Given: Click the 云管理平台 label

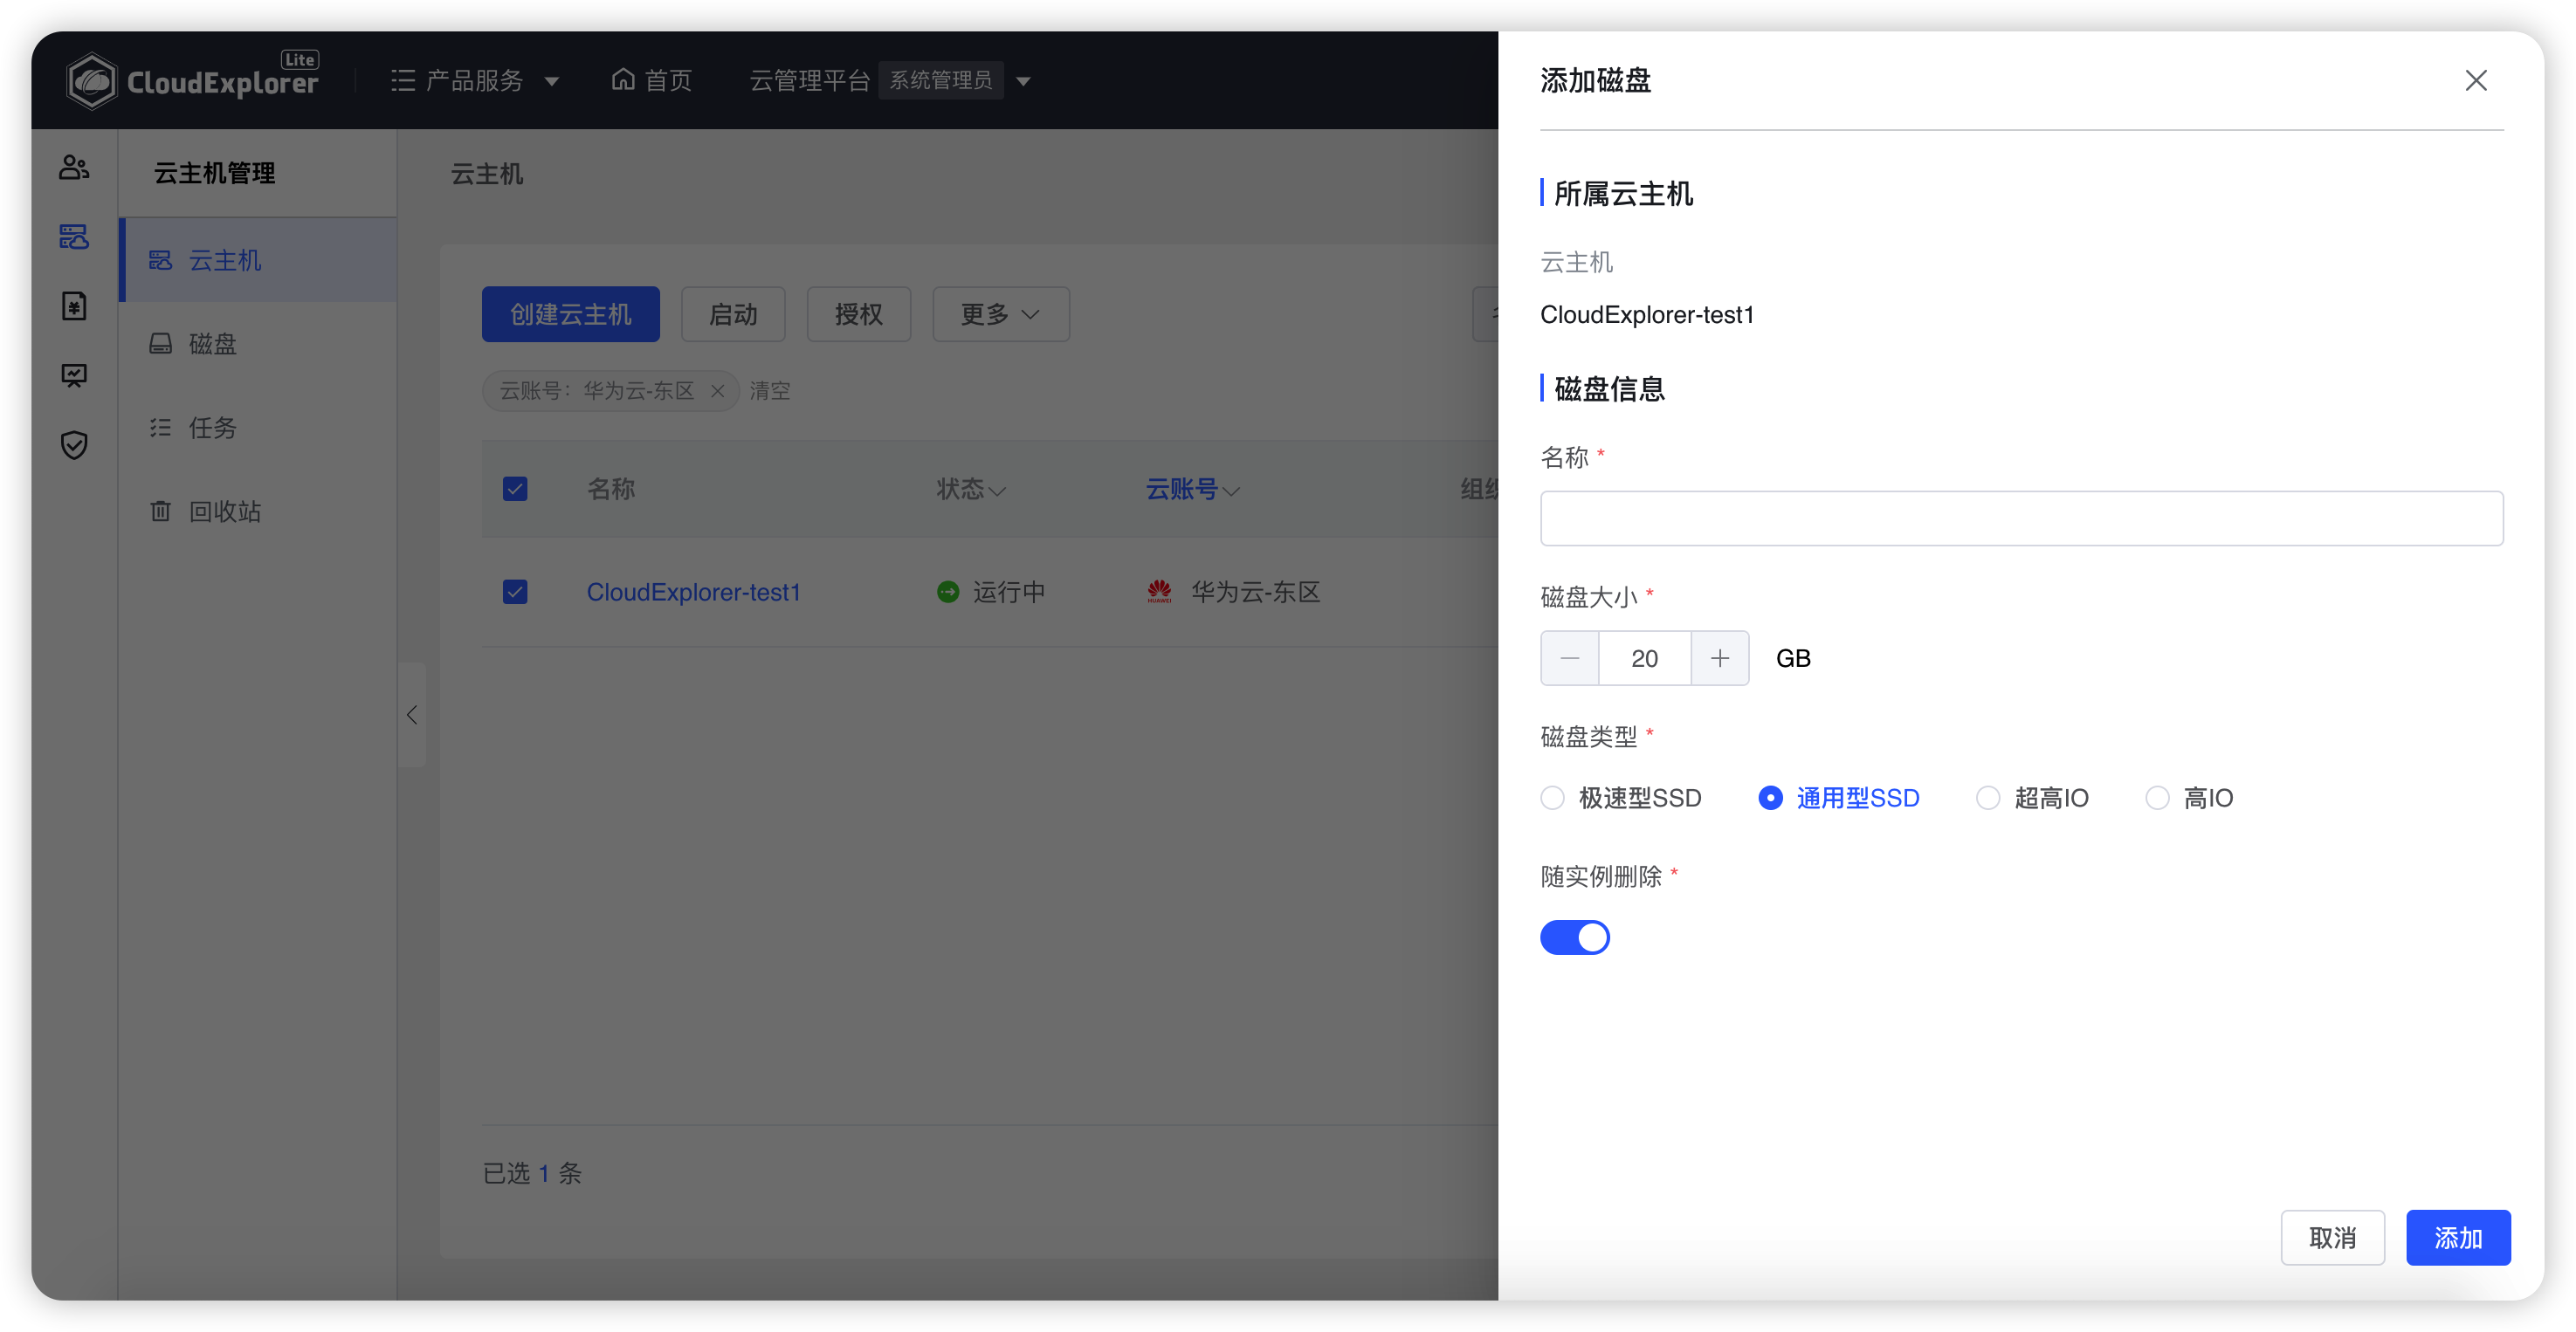Looking at the screenshot, I should [x=809, y=80].
